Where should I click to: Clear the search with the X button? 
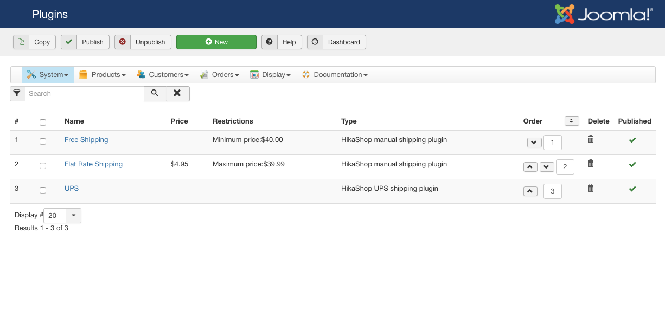(177, 93)
